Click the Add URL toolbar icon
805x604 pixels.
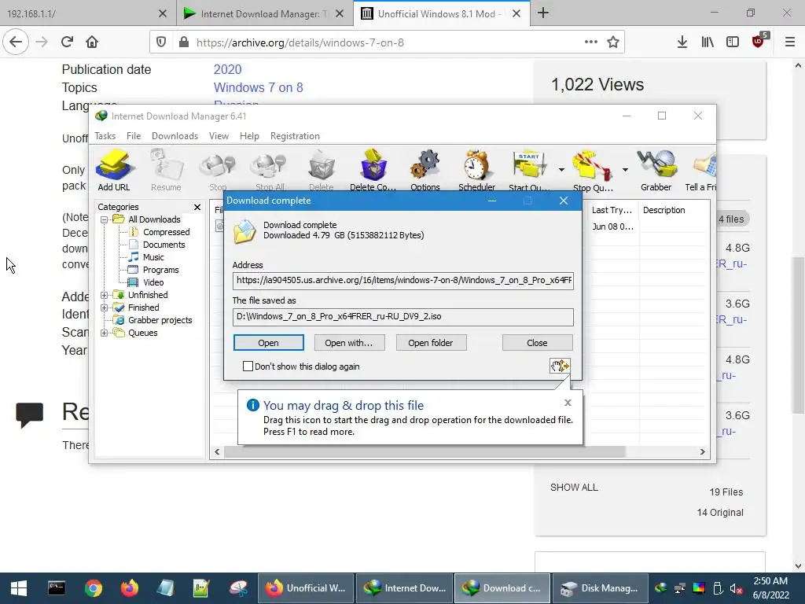click(114, 170)
